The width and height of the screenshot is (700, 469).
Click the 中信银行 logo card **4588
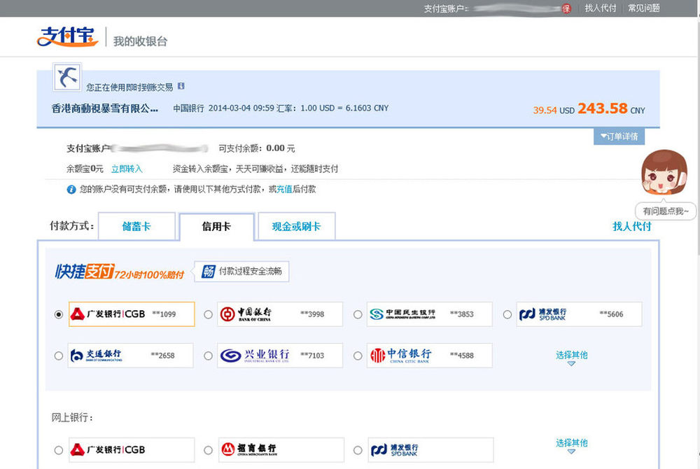pos(430,355)
